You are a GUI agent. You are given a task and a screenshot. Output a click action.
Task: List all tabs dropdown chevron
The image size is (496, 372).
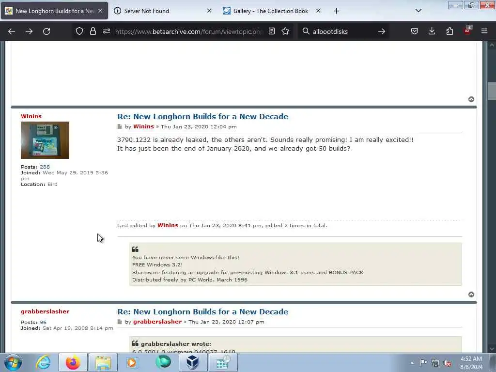(x=418, y=11)
